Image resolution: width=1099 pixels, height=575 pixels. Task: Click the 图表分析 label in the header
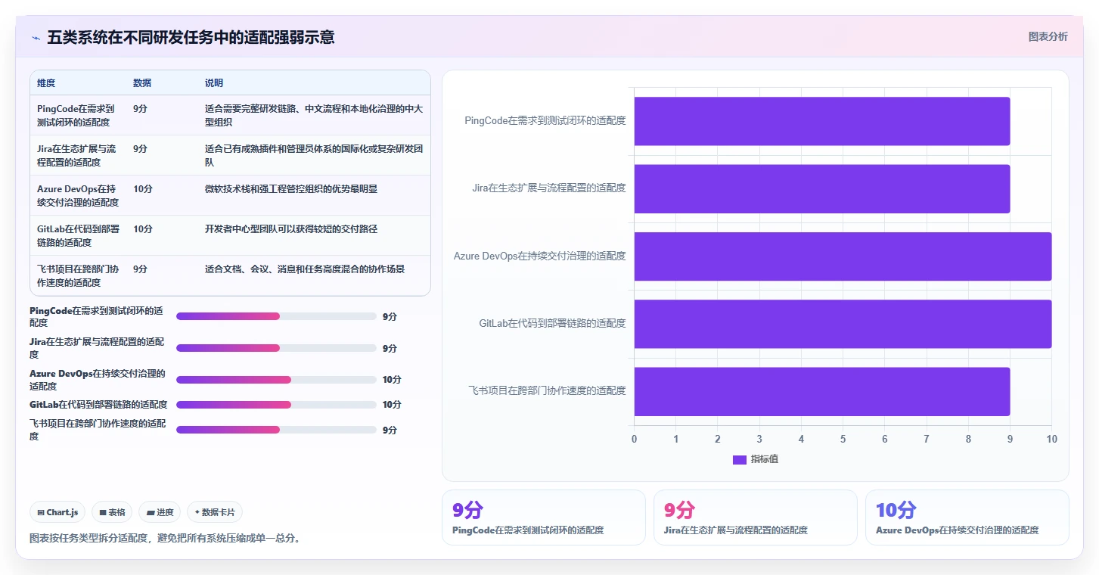pos(1048,36)
